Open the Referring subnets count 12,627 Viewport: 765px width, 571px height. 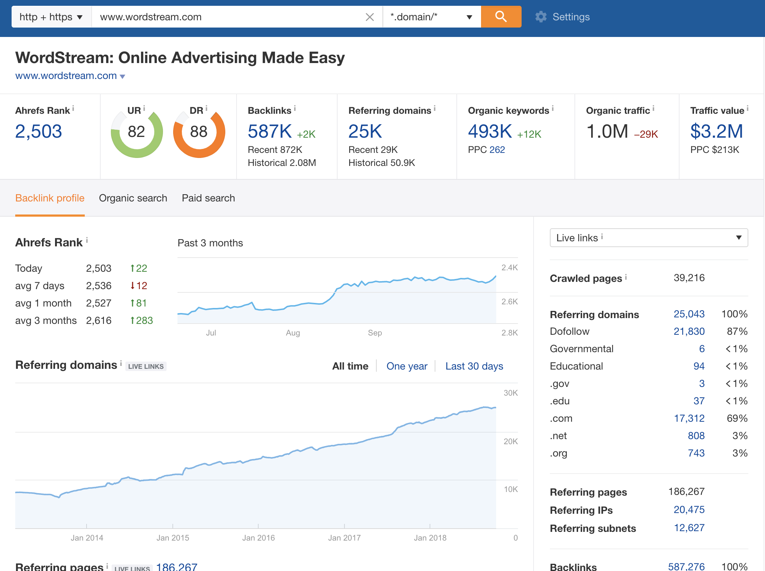689,528
